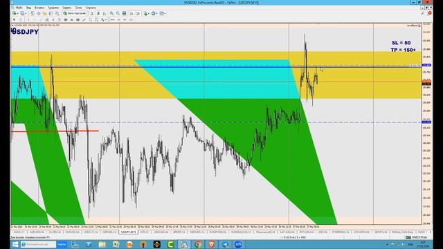Toggle the Авто-торговля button
443x249 pixels.
point(75,14)
